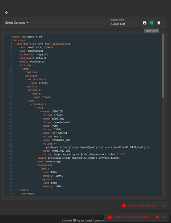171x223 pixels.
Task: Click the line '- name: PORT'
Action: click(x=49, y=126)
